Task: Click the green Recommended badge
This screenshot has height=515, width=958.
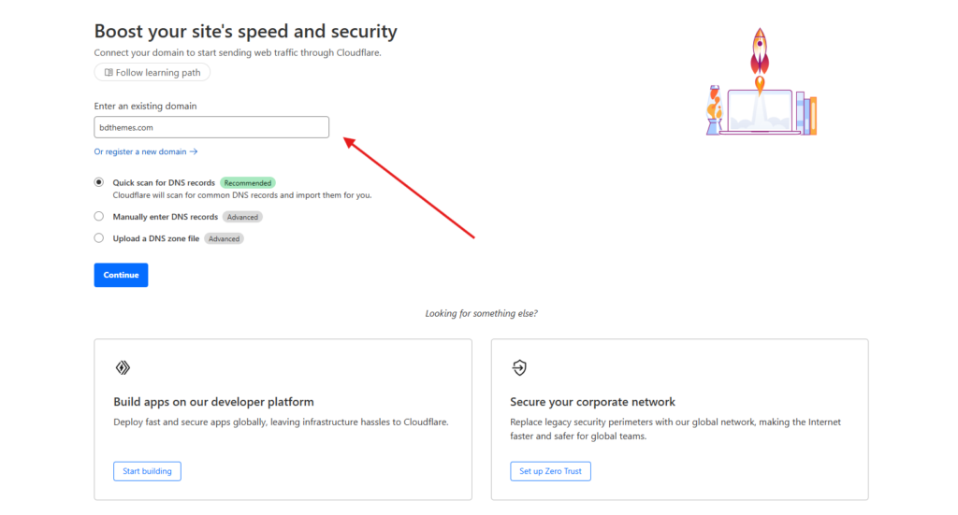Action: click(x=248, y=183)
